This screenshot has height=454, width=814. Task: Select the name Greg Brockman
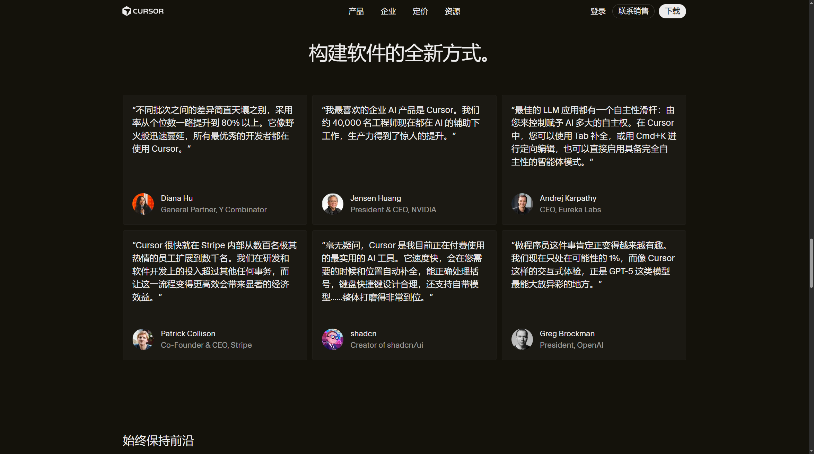coord(567,333)
